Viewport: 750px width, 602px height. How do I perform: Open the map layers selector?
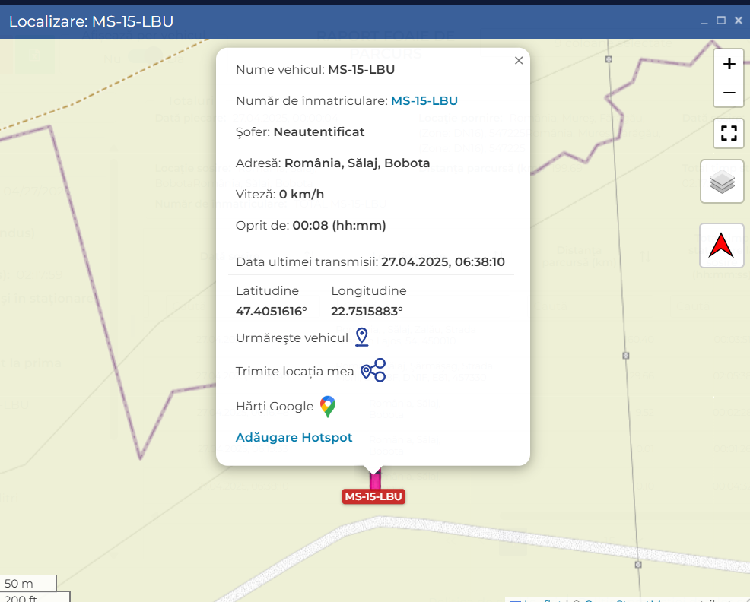[x=722, y=182]
